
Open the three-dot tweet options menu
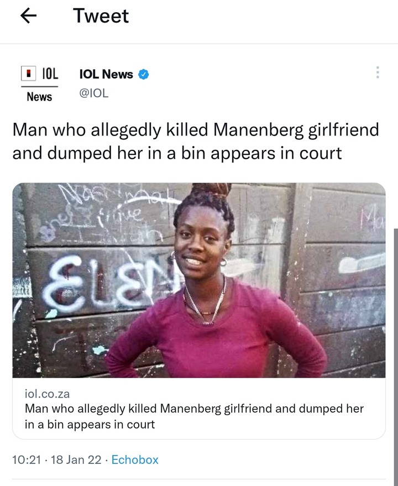[x=377, y=72]
